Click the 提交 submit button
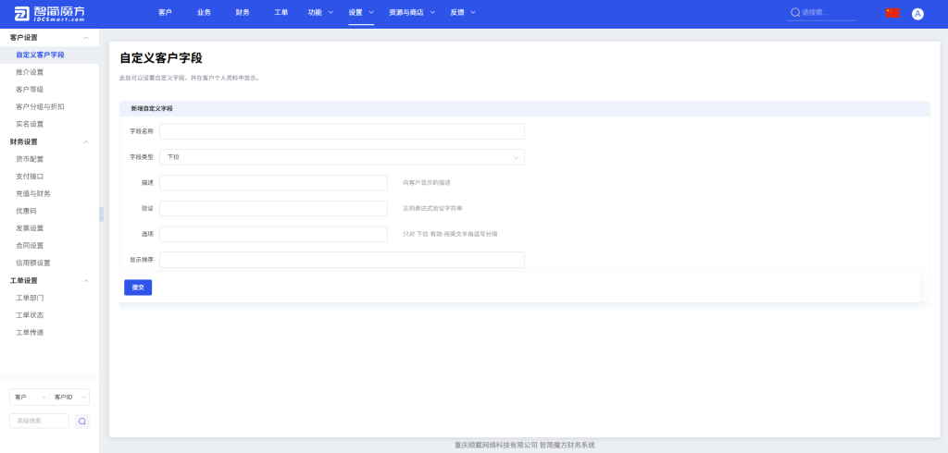The height and width of the screenshot is (453, 948). tap(138, 288)
